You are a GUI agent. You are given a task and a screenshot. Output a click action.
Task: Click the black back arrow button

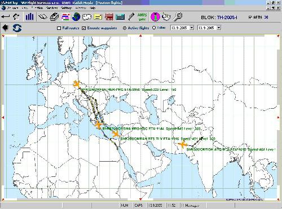coord(6,28)
